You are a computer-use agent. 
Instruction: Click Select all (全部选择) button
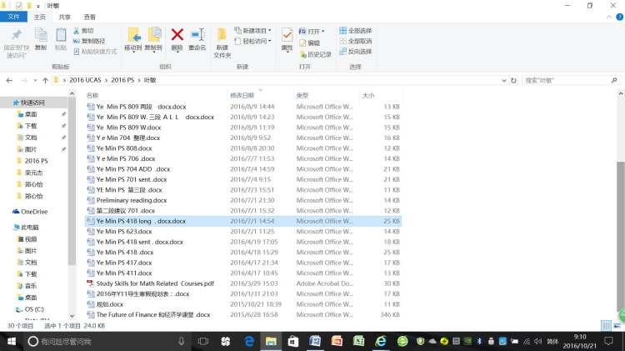pyautogui.click(x=356, y=31)
